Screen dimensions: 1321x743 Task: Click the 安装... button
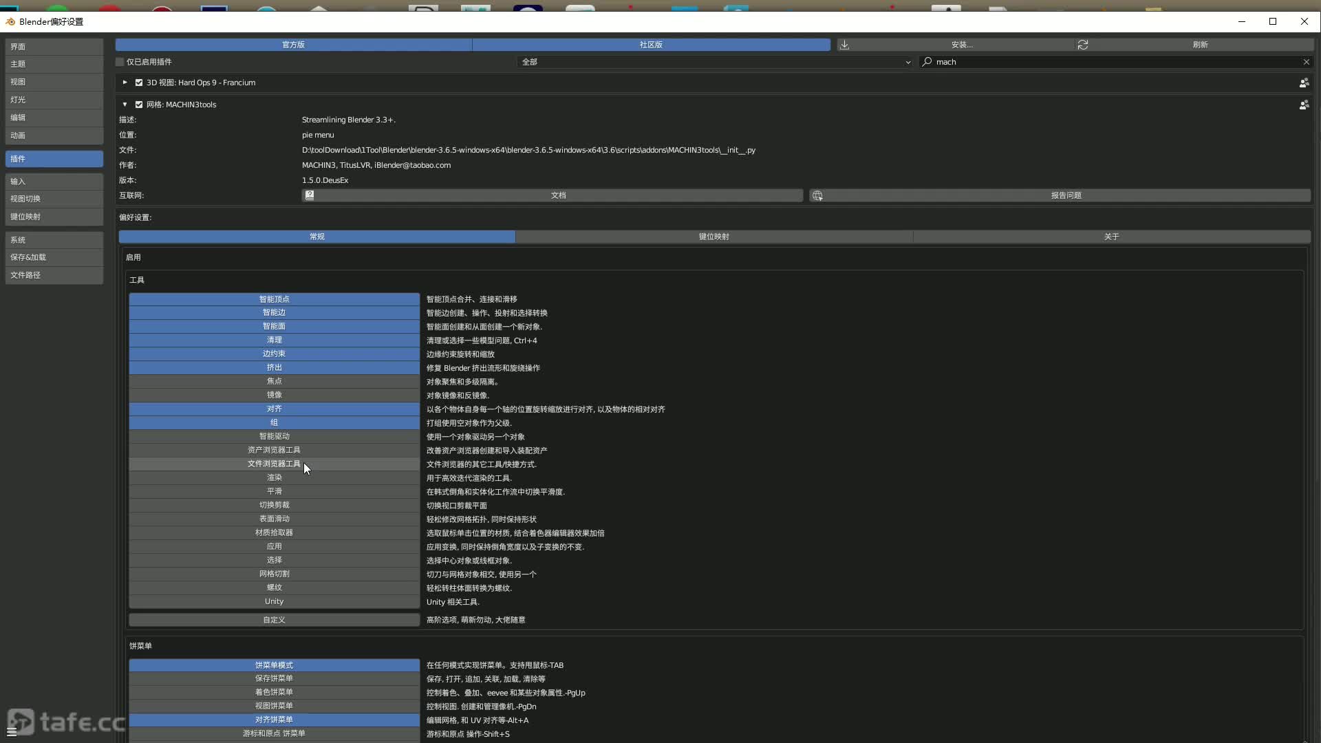click(x=956, y=45)
